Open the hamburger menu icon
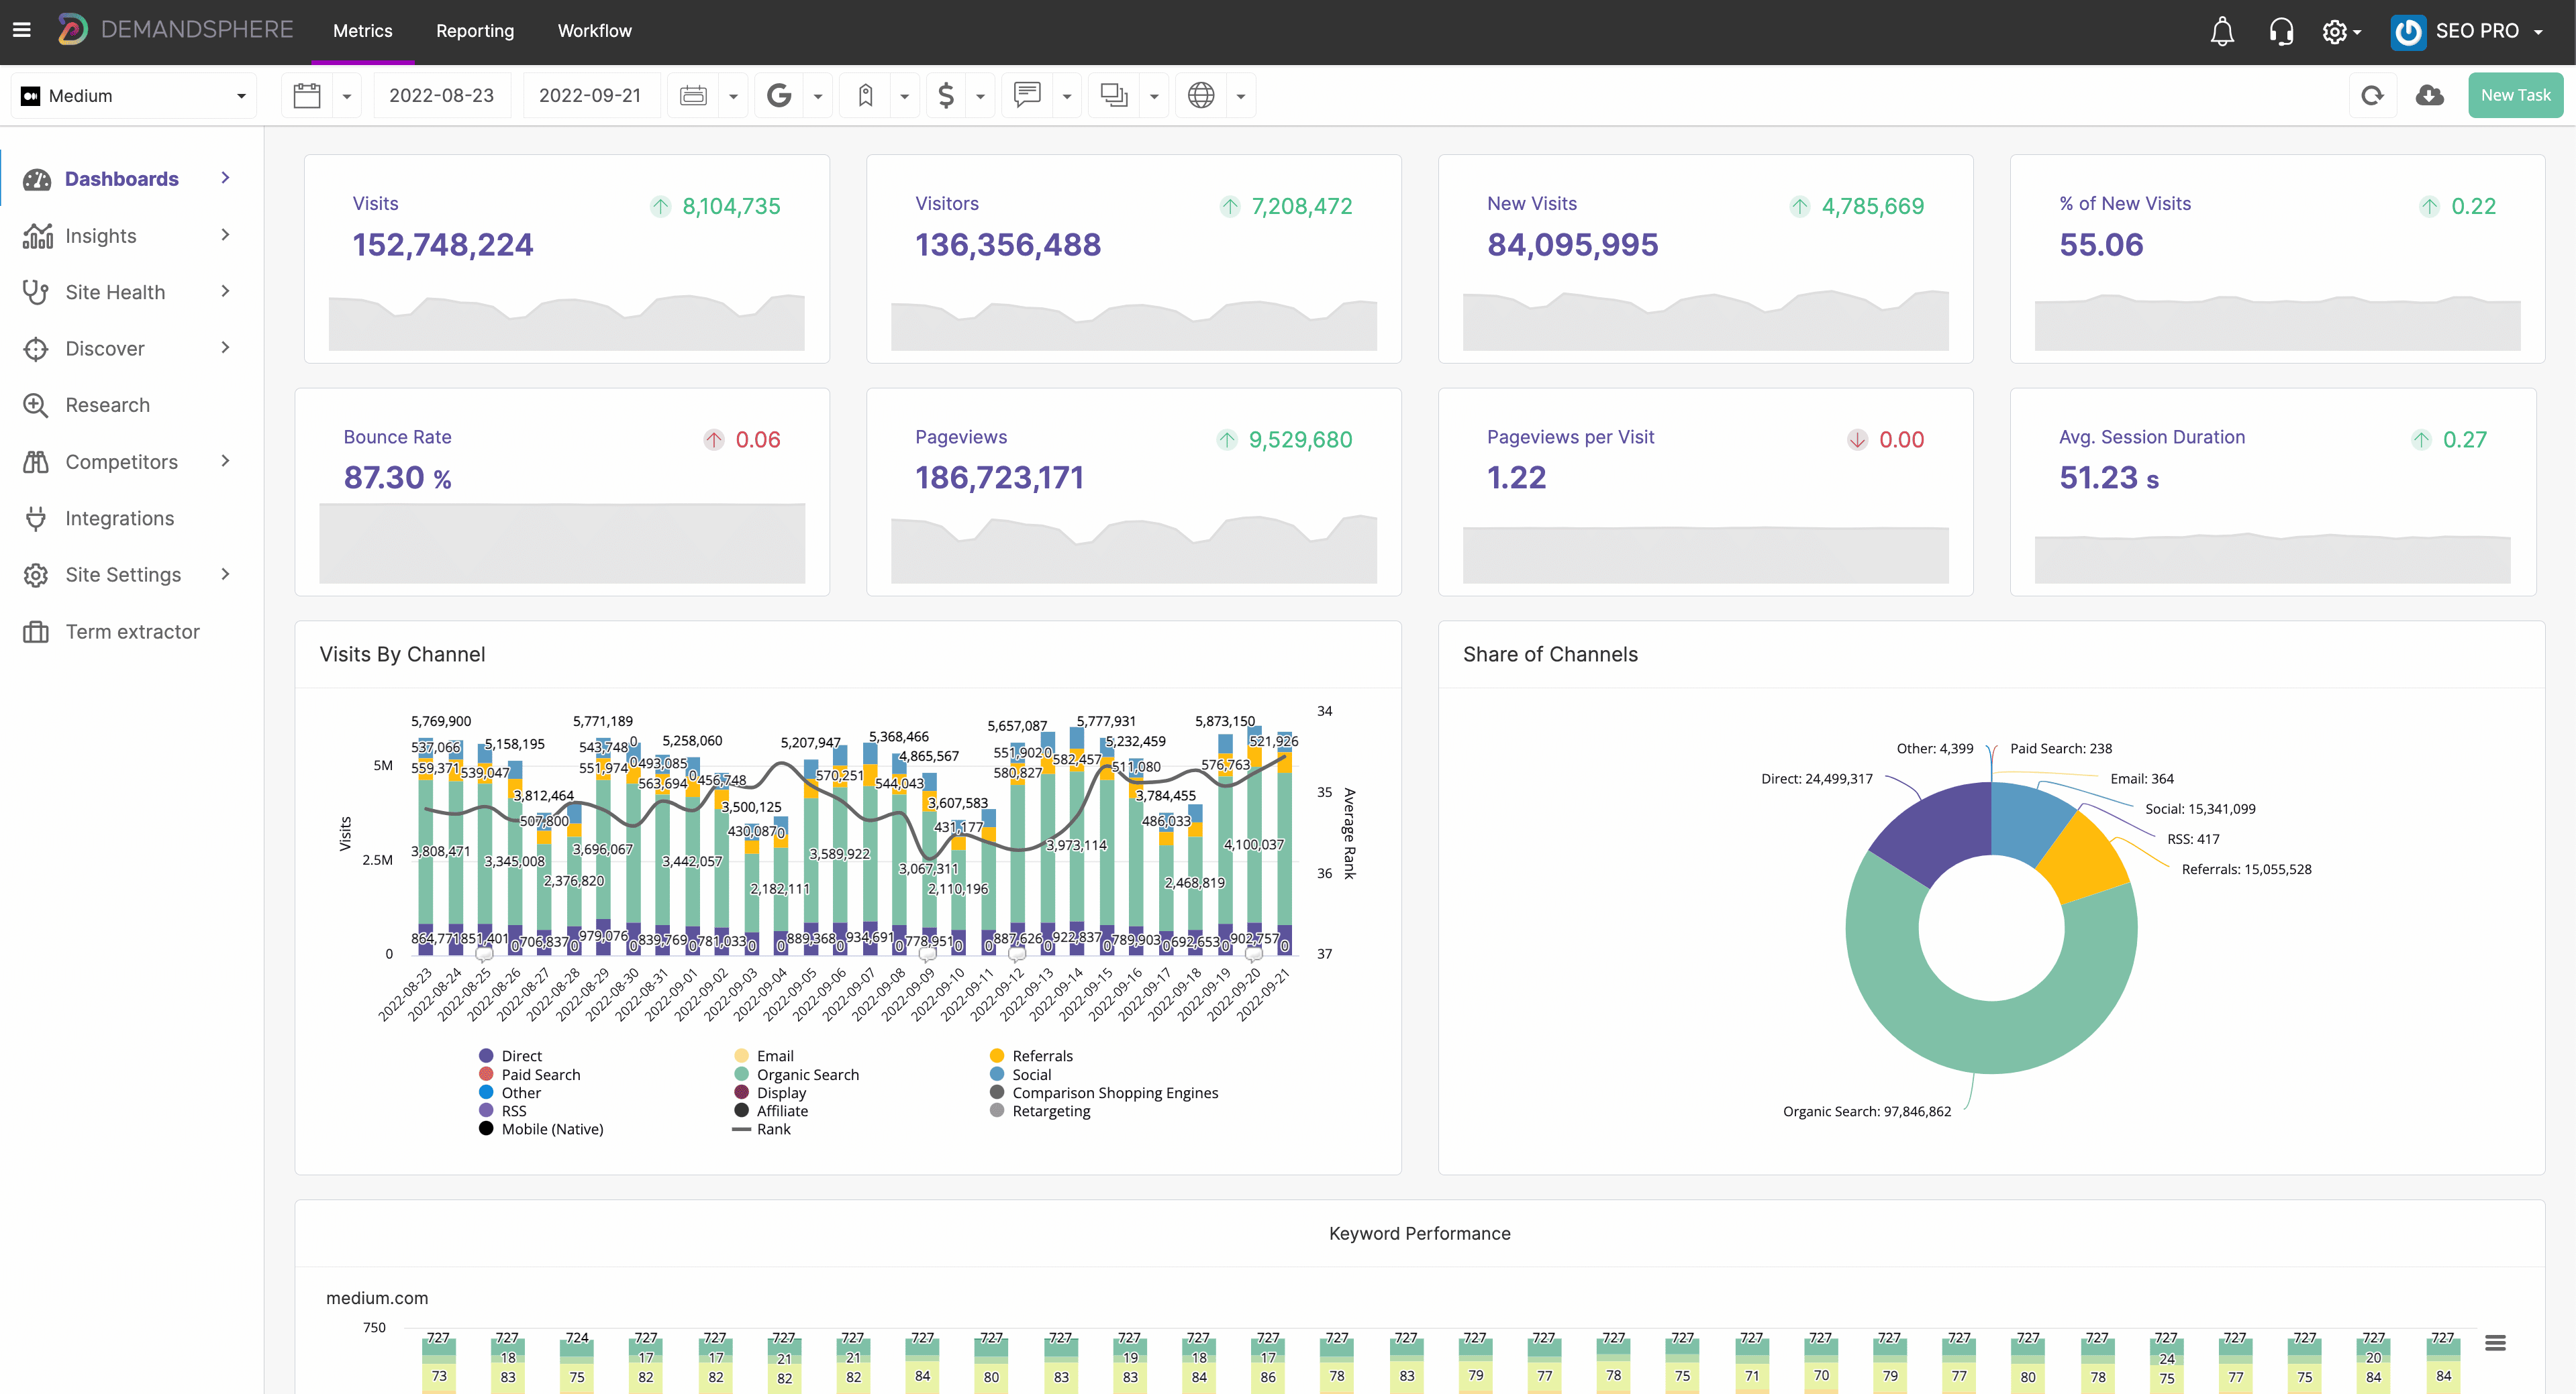Screen dimensions: 2576x1394 point(22,30)
